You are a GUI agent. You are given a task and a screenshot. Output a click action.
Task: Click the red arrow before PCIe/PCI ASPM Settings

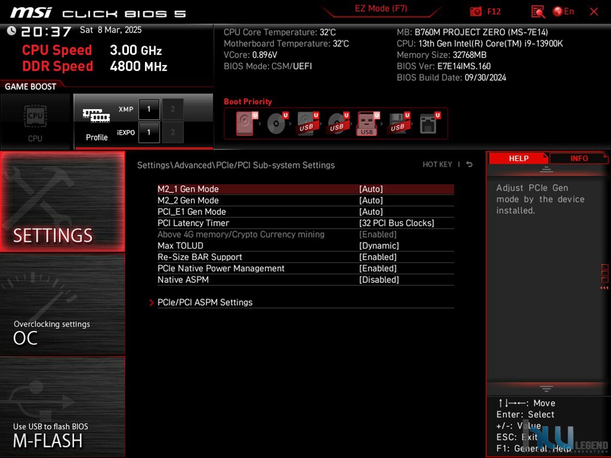pyautogui.click(x=152, y=302)
